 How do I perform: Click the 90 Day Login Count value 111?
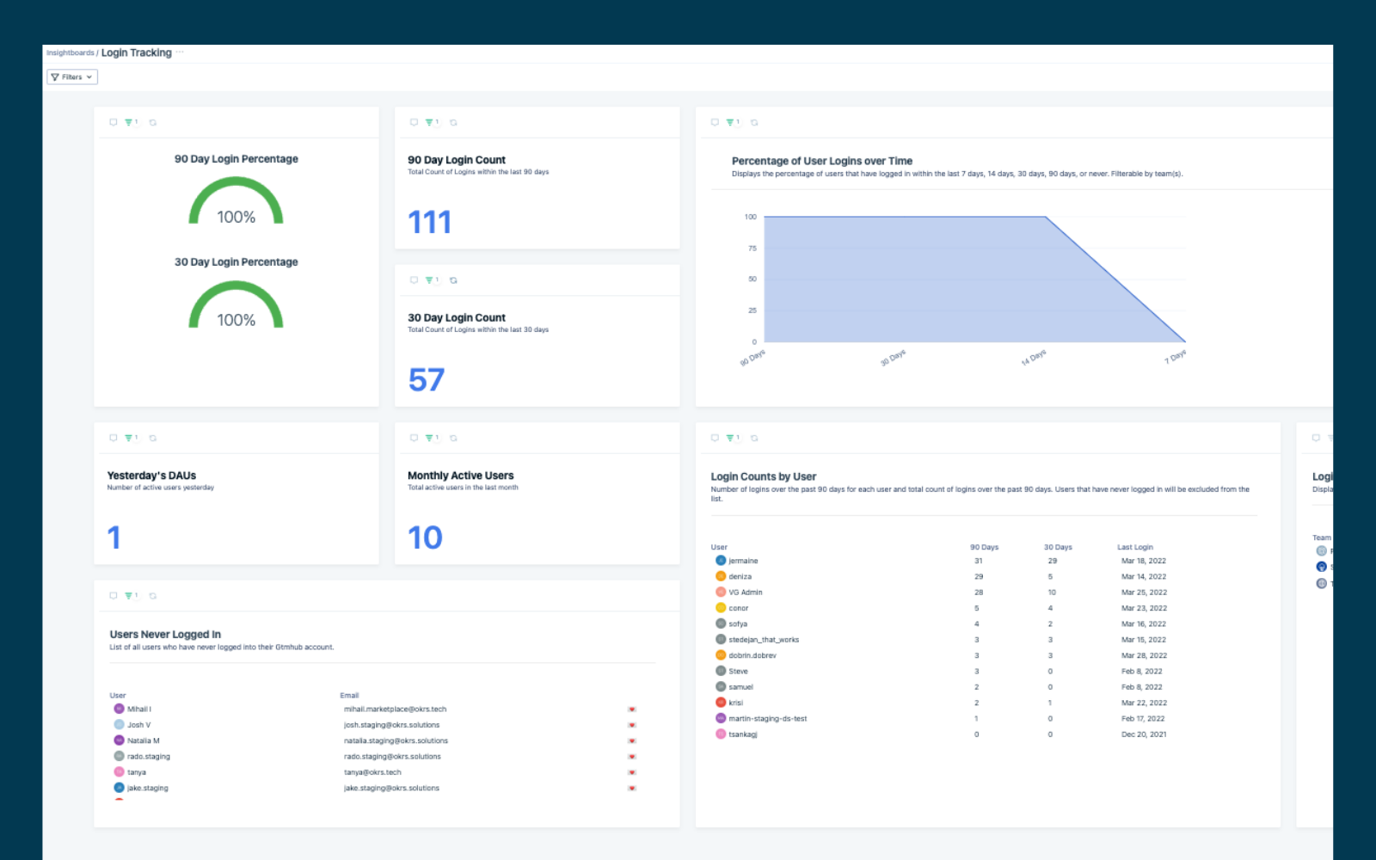pos(429,223)
